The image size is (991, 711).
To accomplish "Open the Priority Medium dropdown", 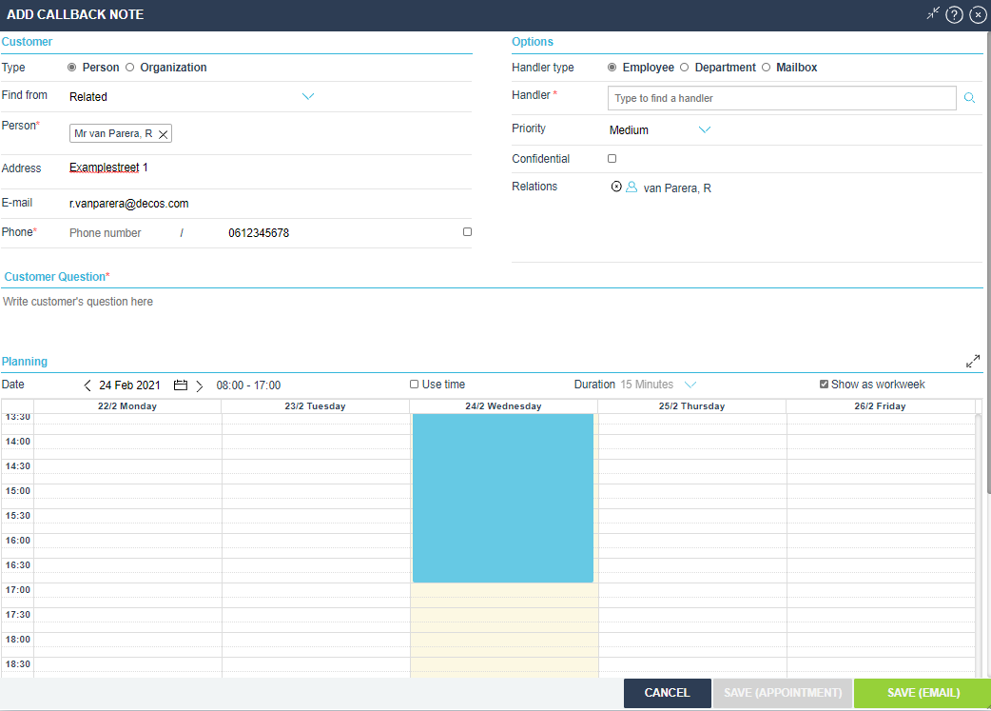I will point(704,130).
